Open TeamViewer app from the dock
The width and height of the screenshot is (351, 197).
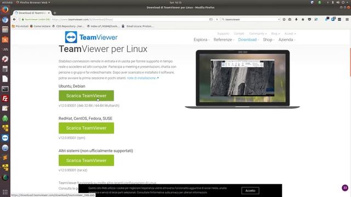(x=5, y=138)
